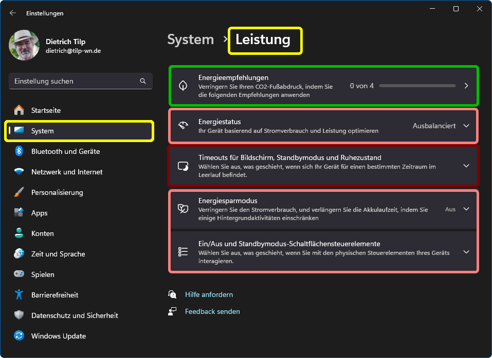Select the Netzwerk und Internet wifi icon
This screenshot has height=358, width=492.
click(19, 172)
